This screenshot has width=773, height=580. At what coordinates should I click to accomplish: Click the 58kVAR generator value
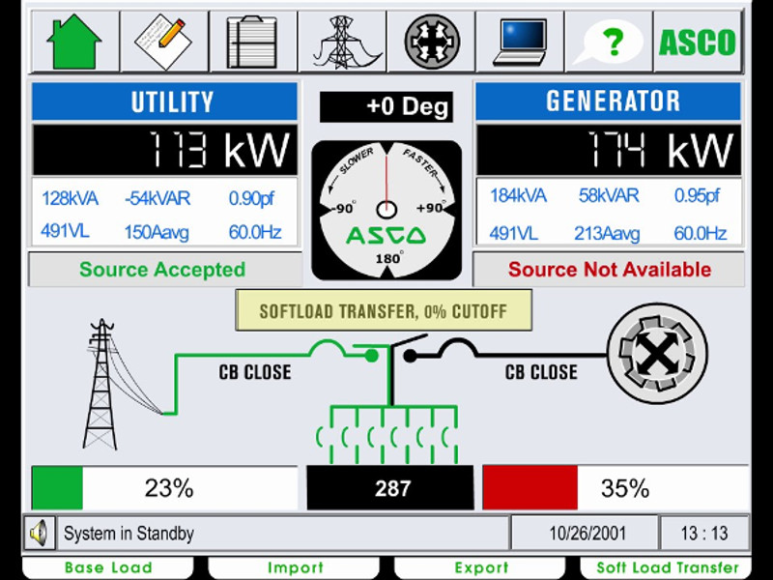pyautogui.click(x=609, y=196)
